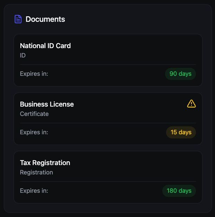Click the Documents file icon
The height and width of the screenshot is (217, 215).
(18, 19)
